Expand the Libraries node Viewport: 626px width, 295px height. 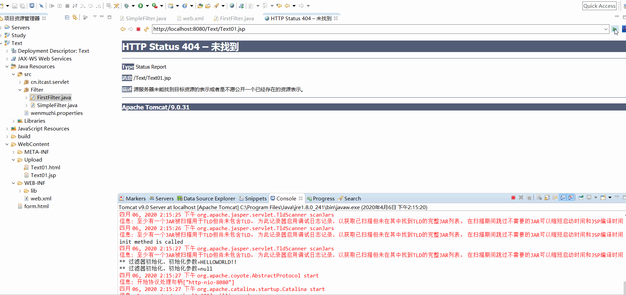coord(14,121)
